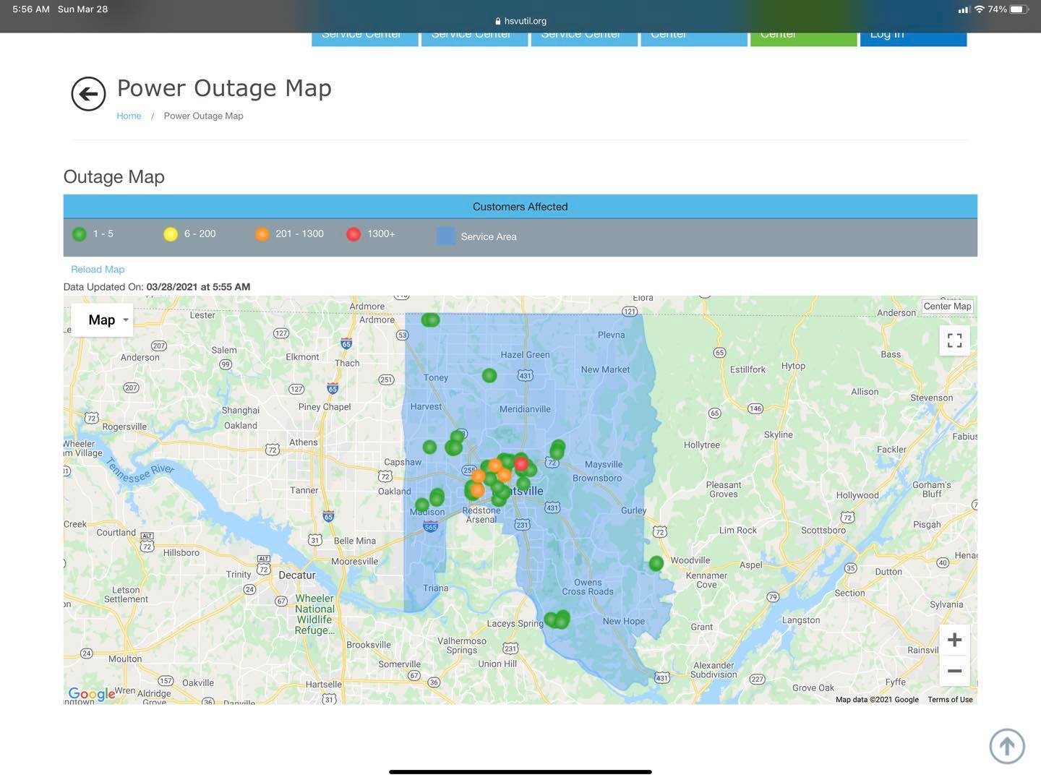Select the red outage marker on the map
Viewport: 1041px width, 780px height.
click(x=520, y=464)
